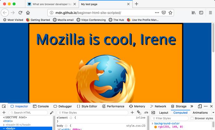This screenshot has height=130, width=215.
Task: Close the My test page tab
Action: pyautogui.click(x=128, y=4)
